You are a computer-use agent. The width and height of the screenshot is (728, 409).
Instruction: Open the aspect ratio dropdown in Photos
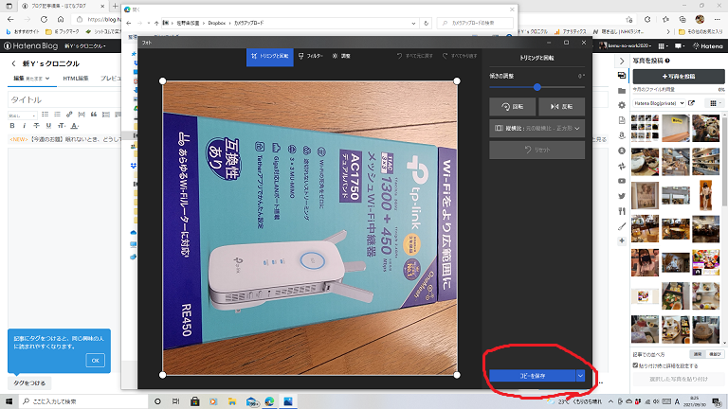[537, 128]
